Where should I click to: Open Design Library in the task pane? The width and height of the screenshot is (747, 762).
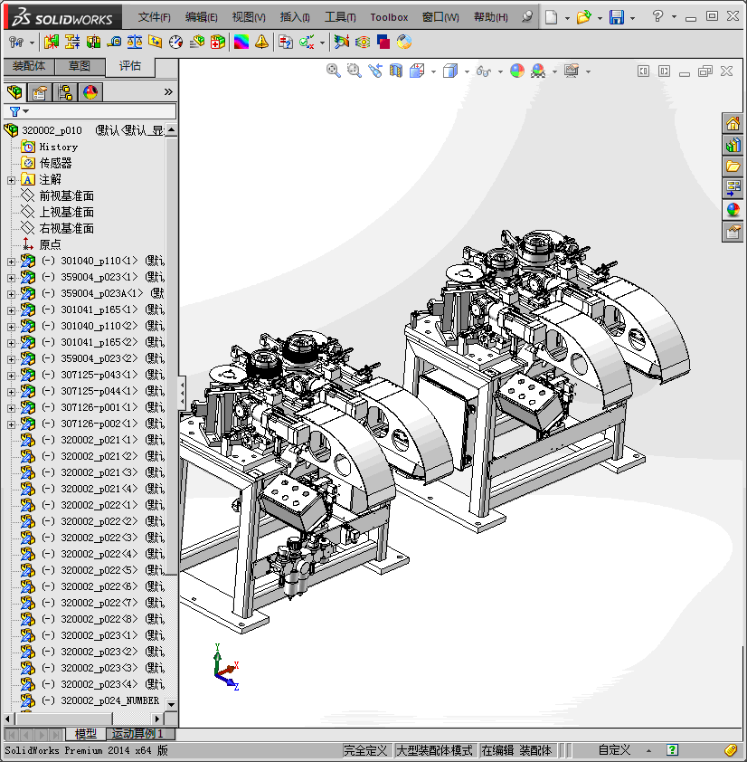click(733, 145)
